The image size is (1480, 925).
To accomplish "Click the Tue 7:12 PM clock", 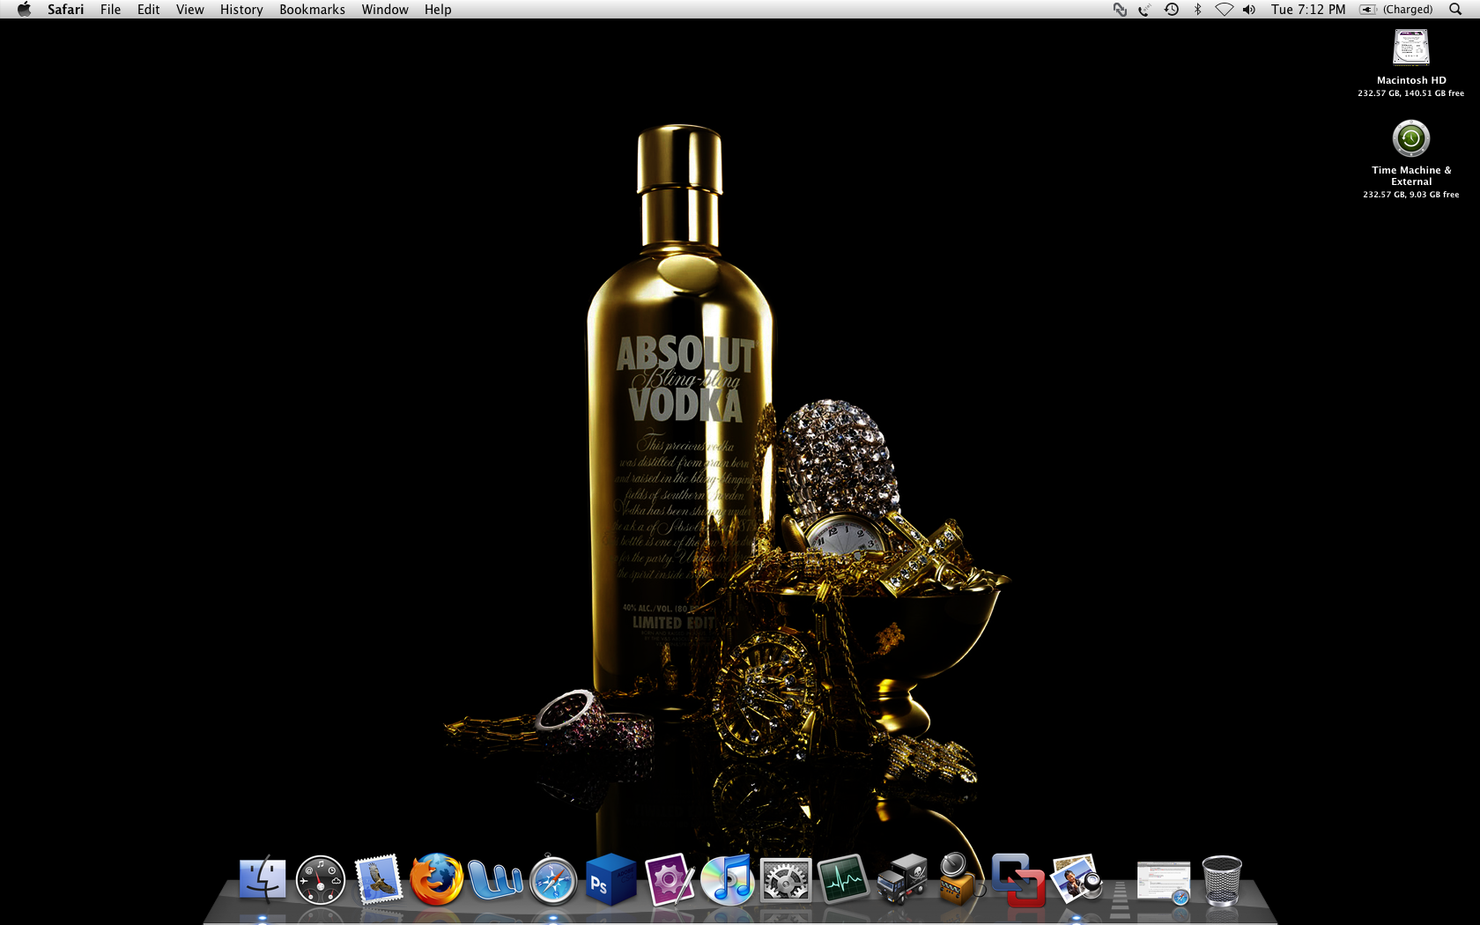I will point(1308,9).
